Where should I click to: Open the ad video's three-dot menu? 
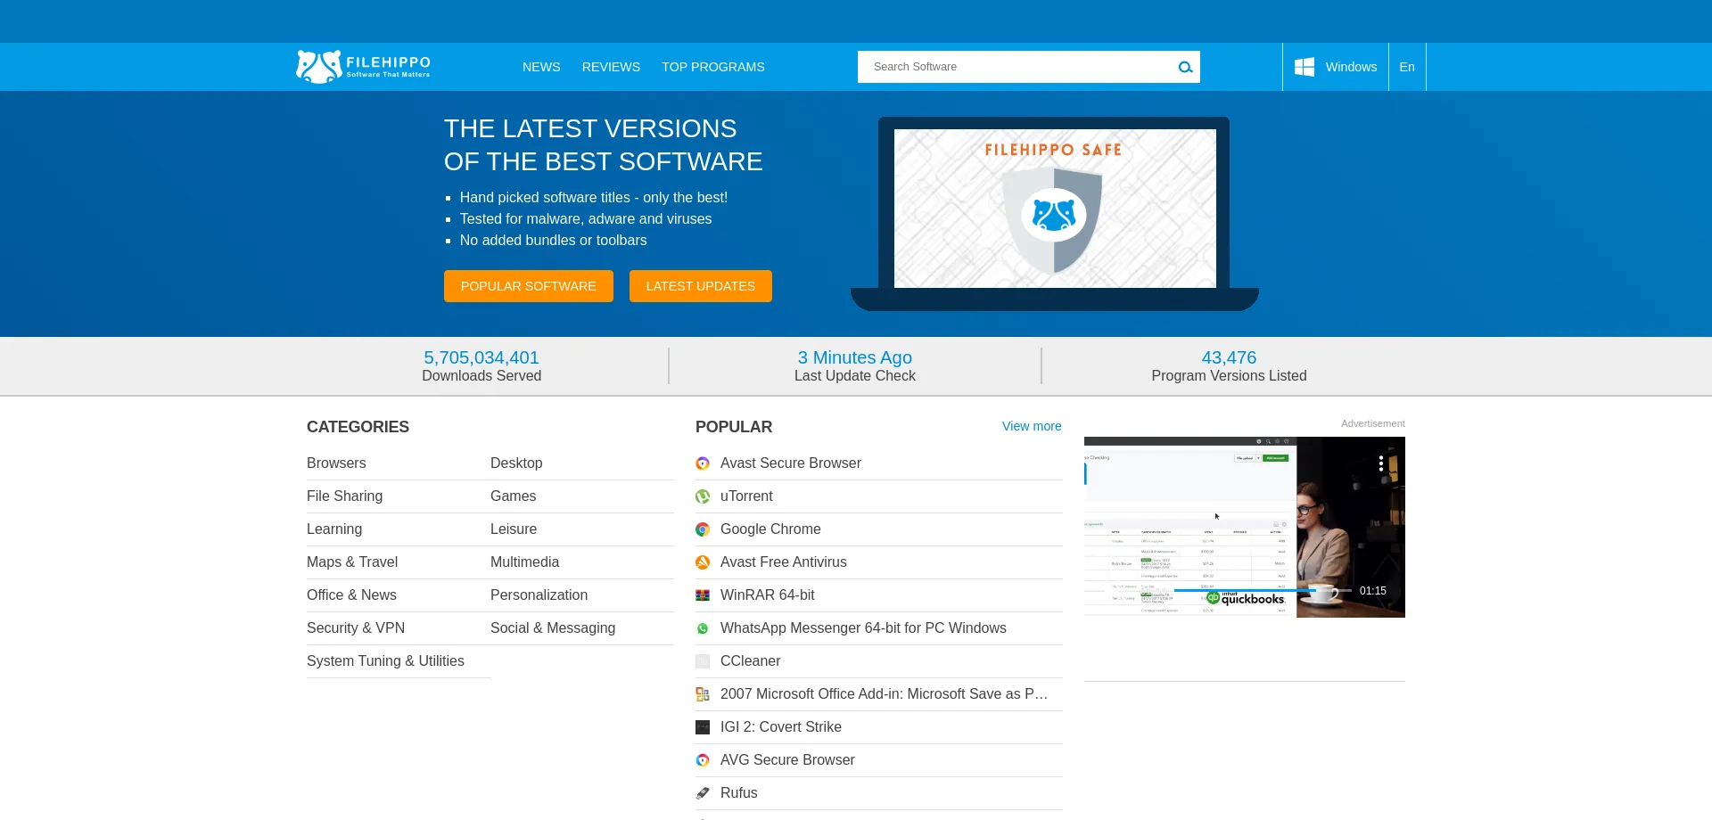coord(1380,463)
